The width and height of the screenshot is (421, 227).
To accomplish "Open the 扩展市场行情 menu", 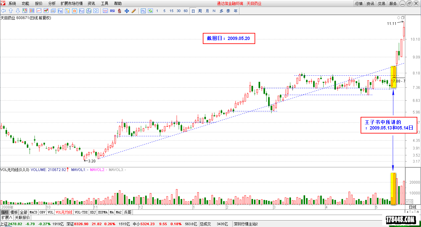I will coord(72,3).
